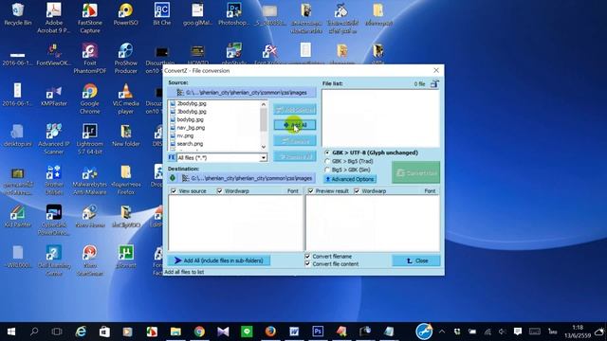Open Photoshop from the taskbar
This screenshot has width=607, height=341.
click(x=318, y=332)
